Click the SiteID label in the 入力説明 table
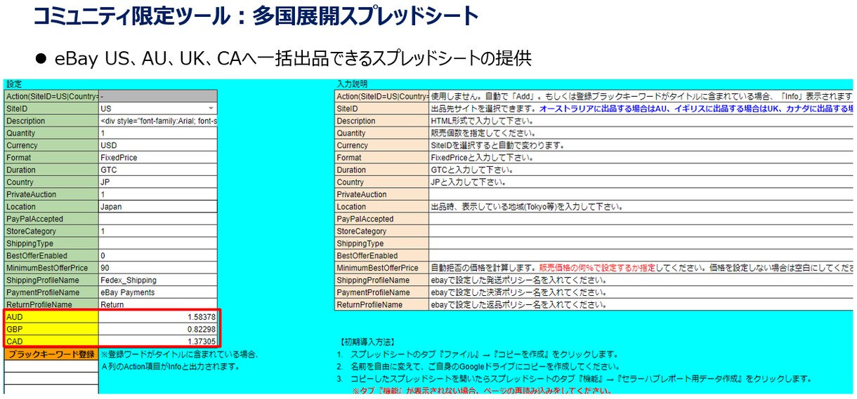Image resolution: width=857 pixels, height=399 pixels. [x=381, y=109]
